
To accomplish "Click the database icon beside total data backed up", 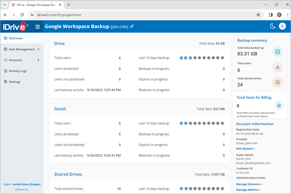I will click(278, 51).
